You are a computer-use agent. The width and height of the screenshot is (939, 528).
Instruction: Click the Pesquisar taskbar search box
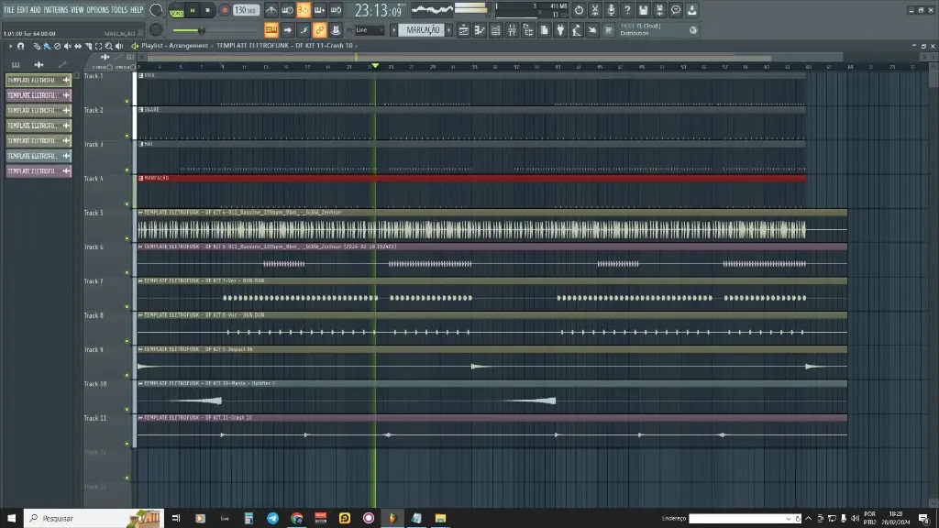tap(93, 518)
